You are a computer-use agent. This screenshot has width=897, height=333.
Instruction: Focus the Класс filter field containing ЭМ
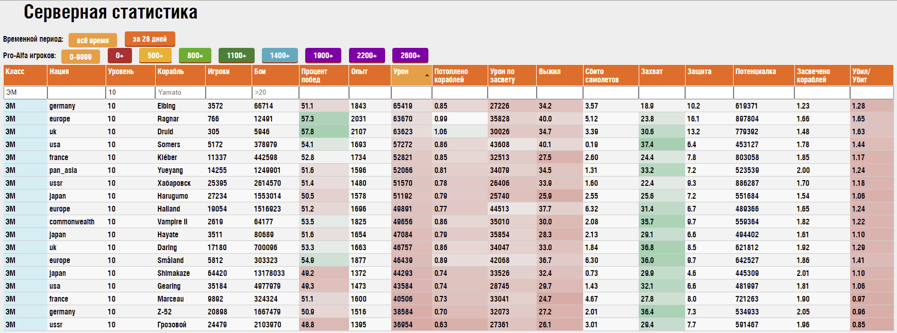coord(25,93)
